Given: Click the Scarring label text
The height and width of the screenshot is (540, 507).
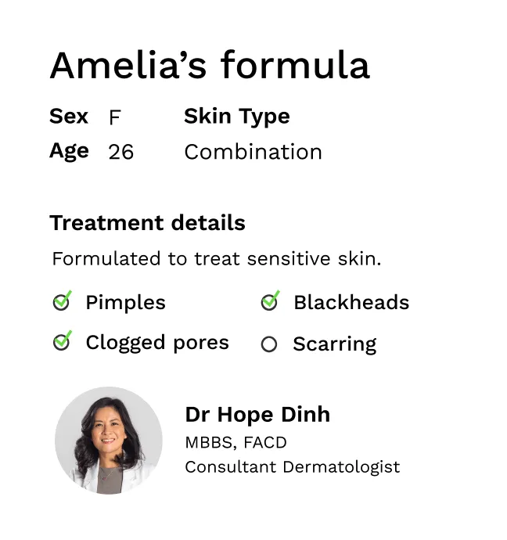Looking at the screenshot, I should pos(334,344).
